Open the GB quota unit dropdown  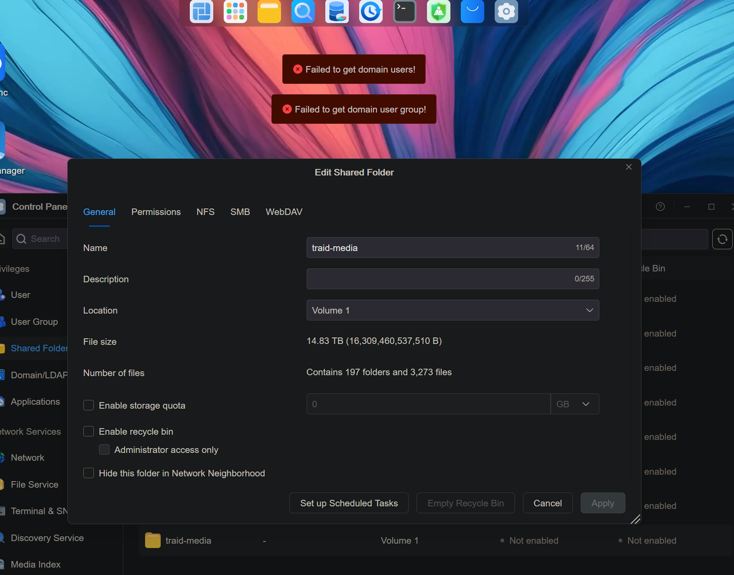(x=575, y=404)
